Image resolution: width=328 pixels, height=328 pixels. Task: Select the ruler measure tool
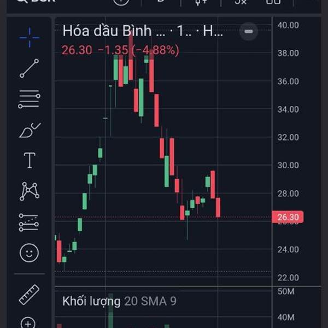(x=29, y=295)
